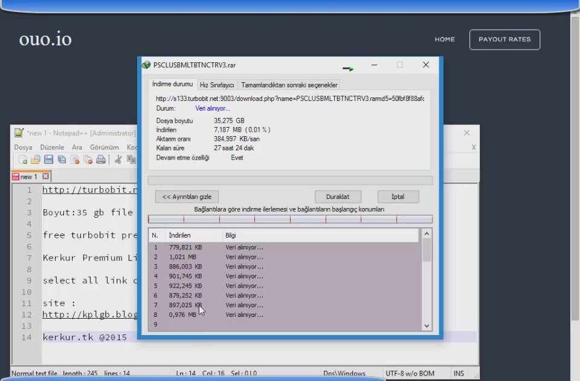
Task: Open Düzenle menu in Notepad++
Action: point(52,147)
